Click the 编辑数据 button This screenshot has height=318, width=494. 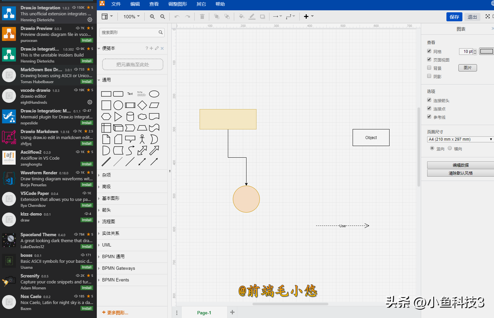pos(460,165)
